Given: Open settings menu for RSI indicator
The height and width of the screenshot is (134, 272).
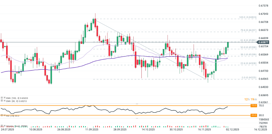Looking at the screenshot, I should [2, 115].
